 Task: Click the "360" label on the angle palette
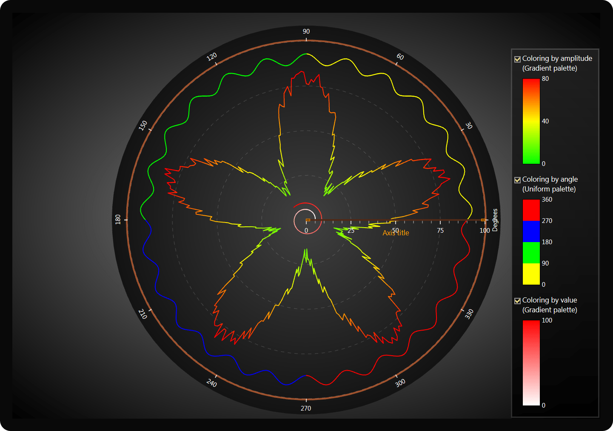click(547, 199)
